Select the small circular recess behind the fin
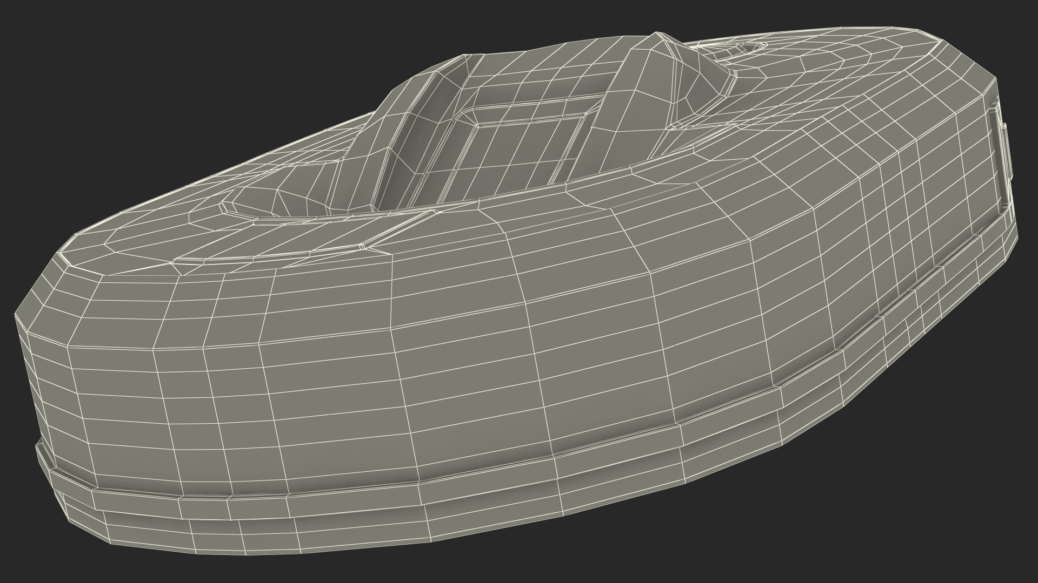The image size is (1038, 583). pos(749,49)
